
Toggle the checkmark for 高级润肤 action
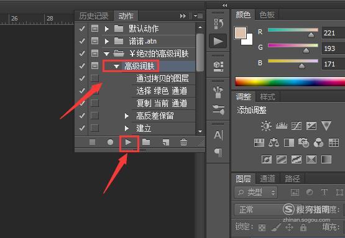82,65
